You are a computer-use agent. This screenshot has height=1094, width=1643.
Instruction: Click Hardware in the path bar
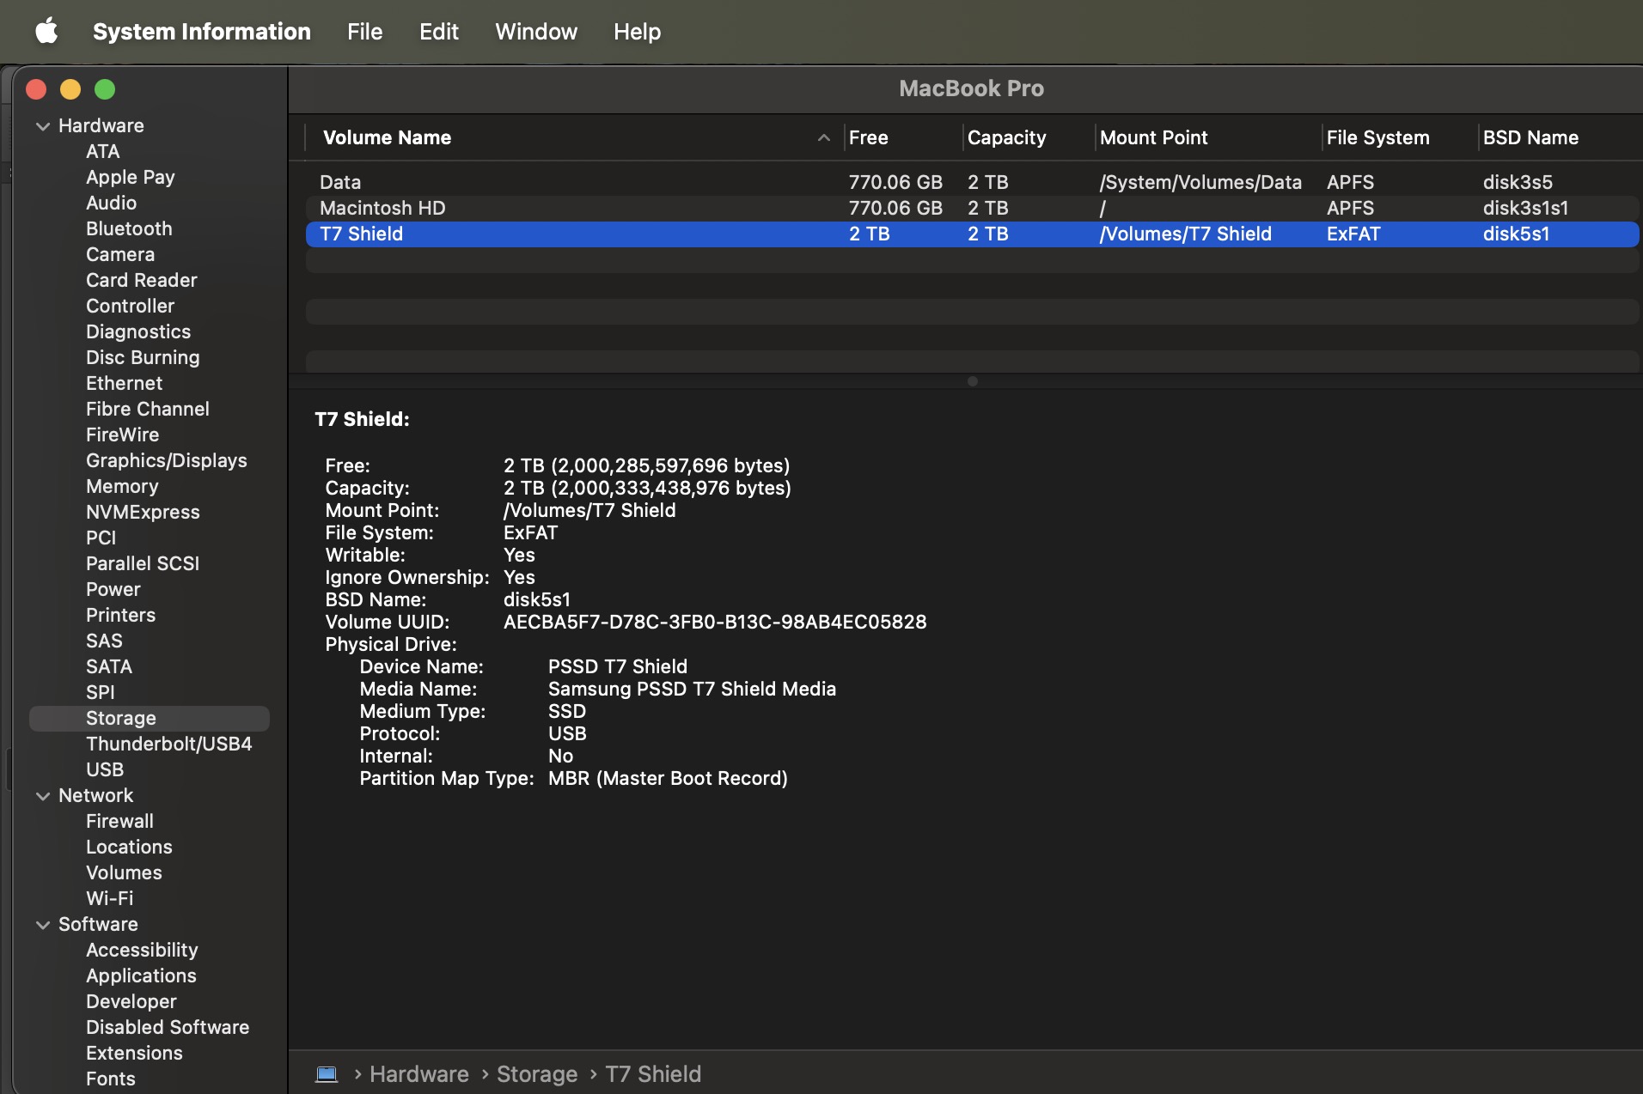tap(418, 1074)
